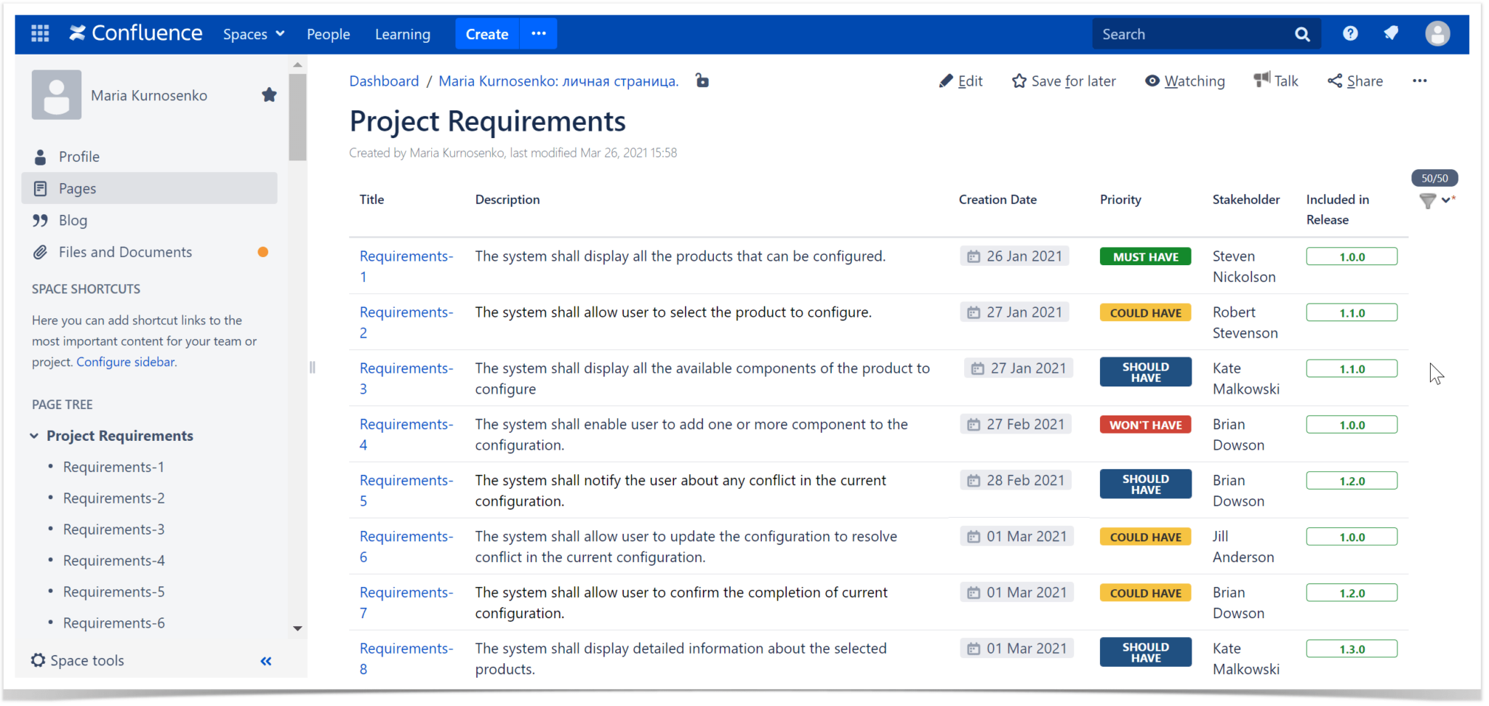Open the Confluence app grid launcher
This screenshot has width=1489, height=706.
tap(41, 33)
